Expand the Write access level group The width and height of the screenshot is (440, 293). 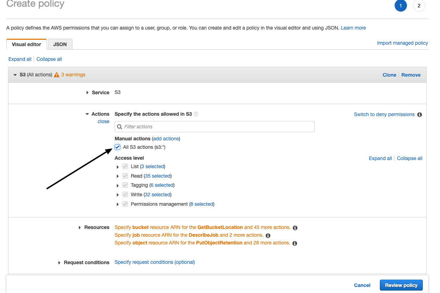(118, 195)
